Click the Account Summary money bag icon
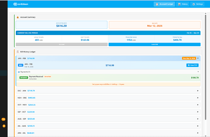Image resolution: width=210 pixels, height=137 pixels. click(x=18, y=17)
